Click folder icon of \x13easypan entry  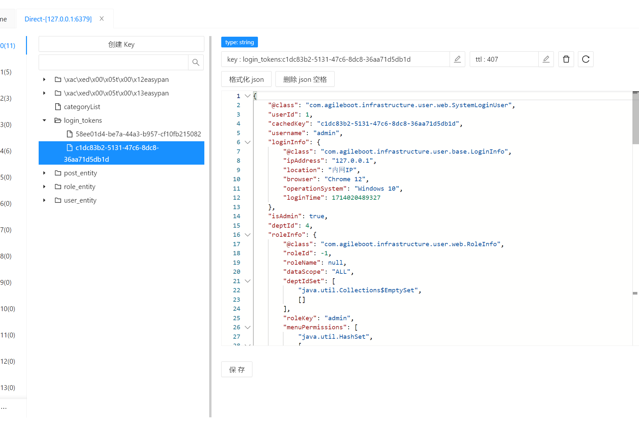[x=58, y=93]
